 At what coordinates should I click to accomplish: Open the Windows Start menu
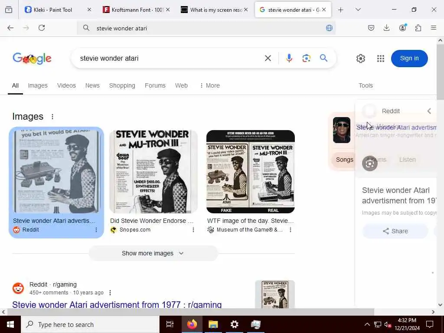pos(10,324)
